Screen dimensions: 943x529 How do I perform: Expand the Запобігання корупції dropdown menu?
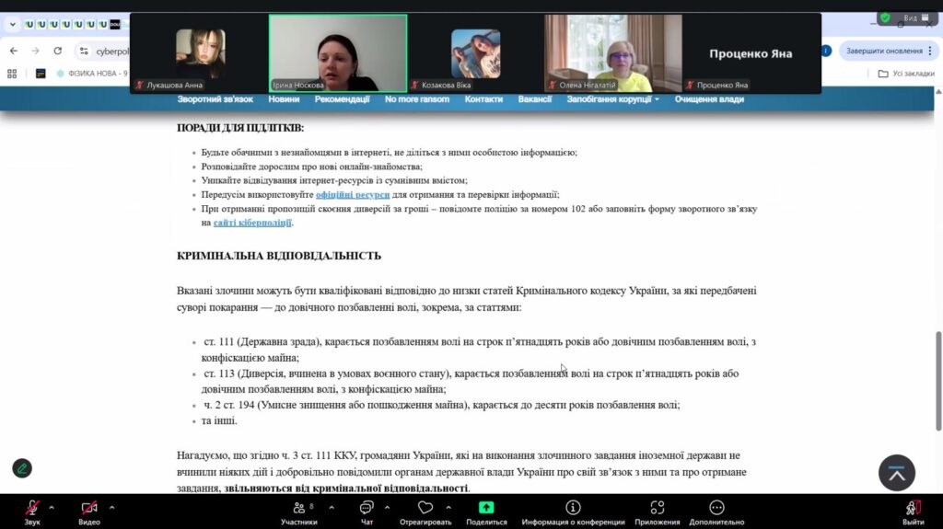point(612,99)
